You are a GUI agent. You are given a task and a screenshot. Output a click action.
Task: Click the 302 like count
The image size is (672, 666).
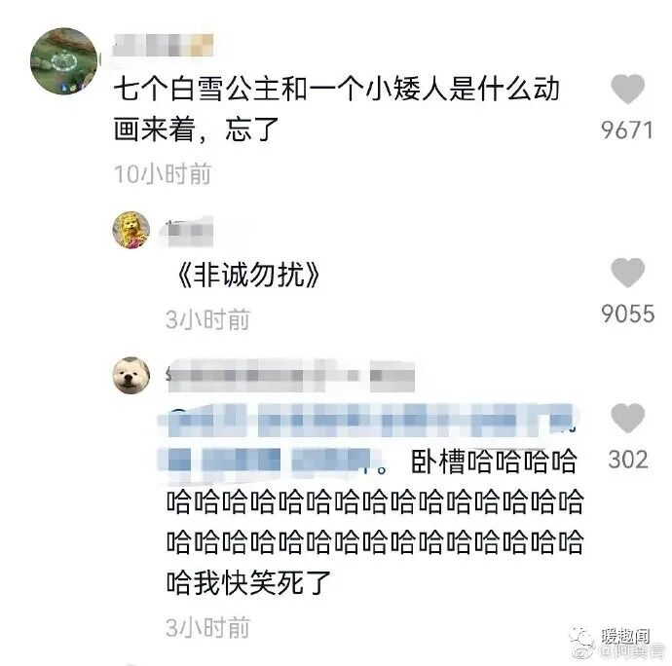point(628,460)
